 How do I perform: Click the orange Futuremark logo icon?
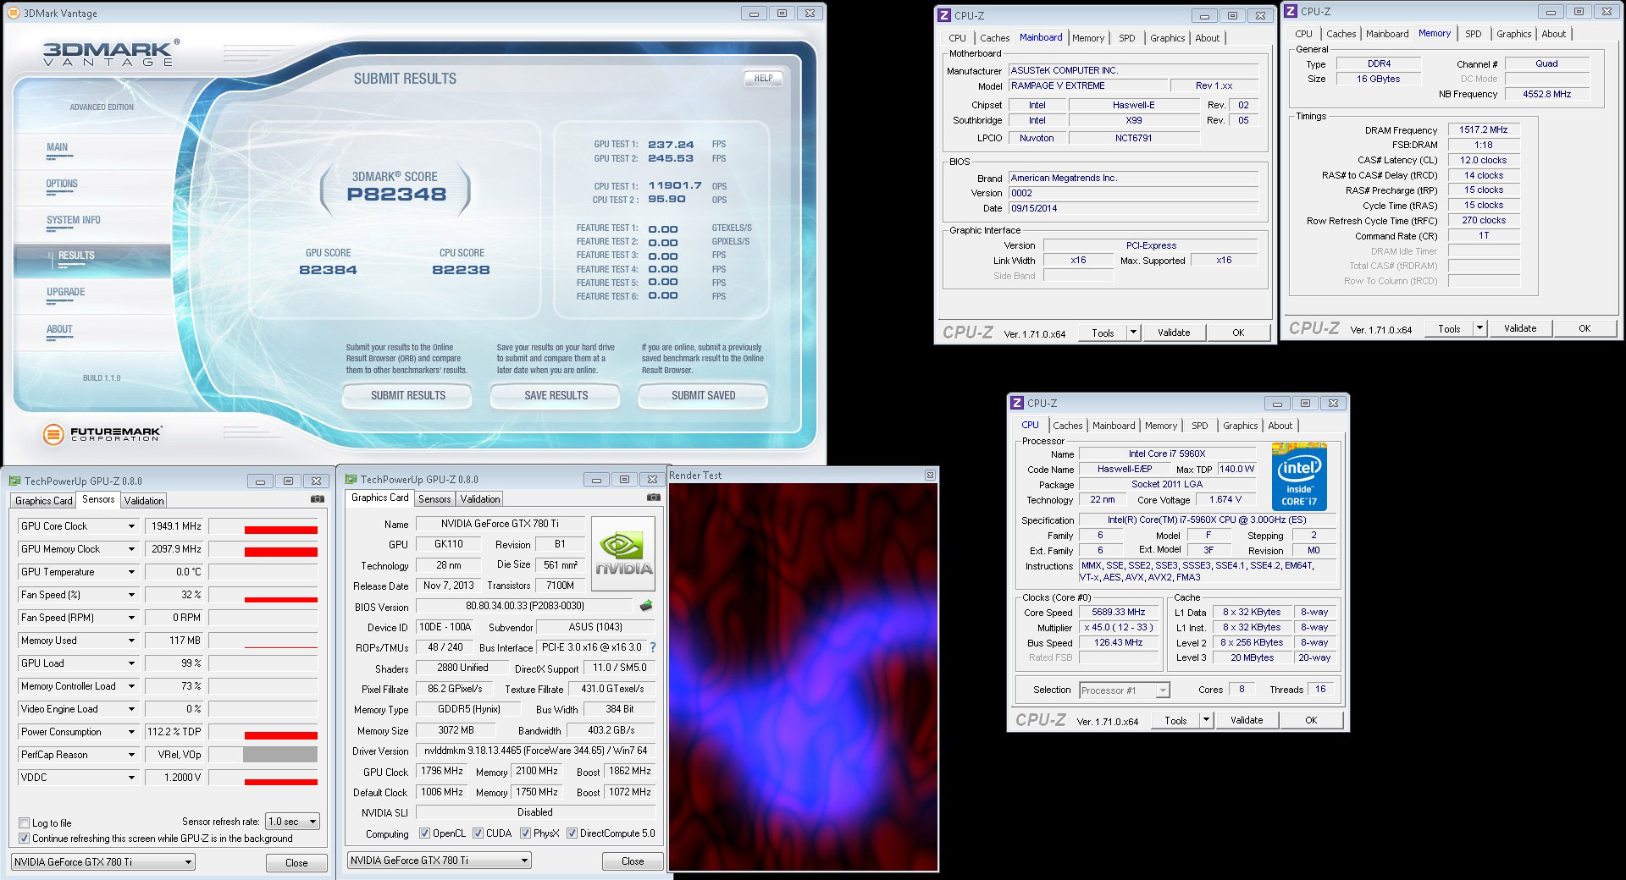click(53, 434)
